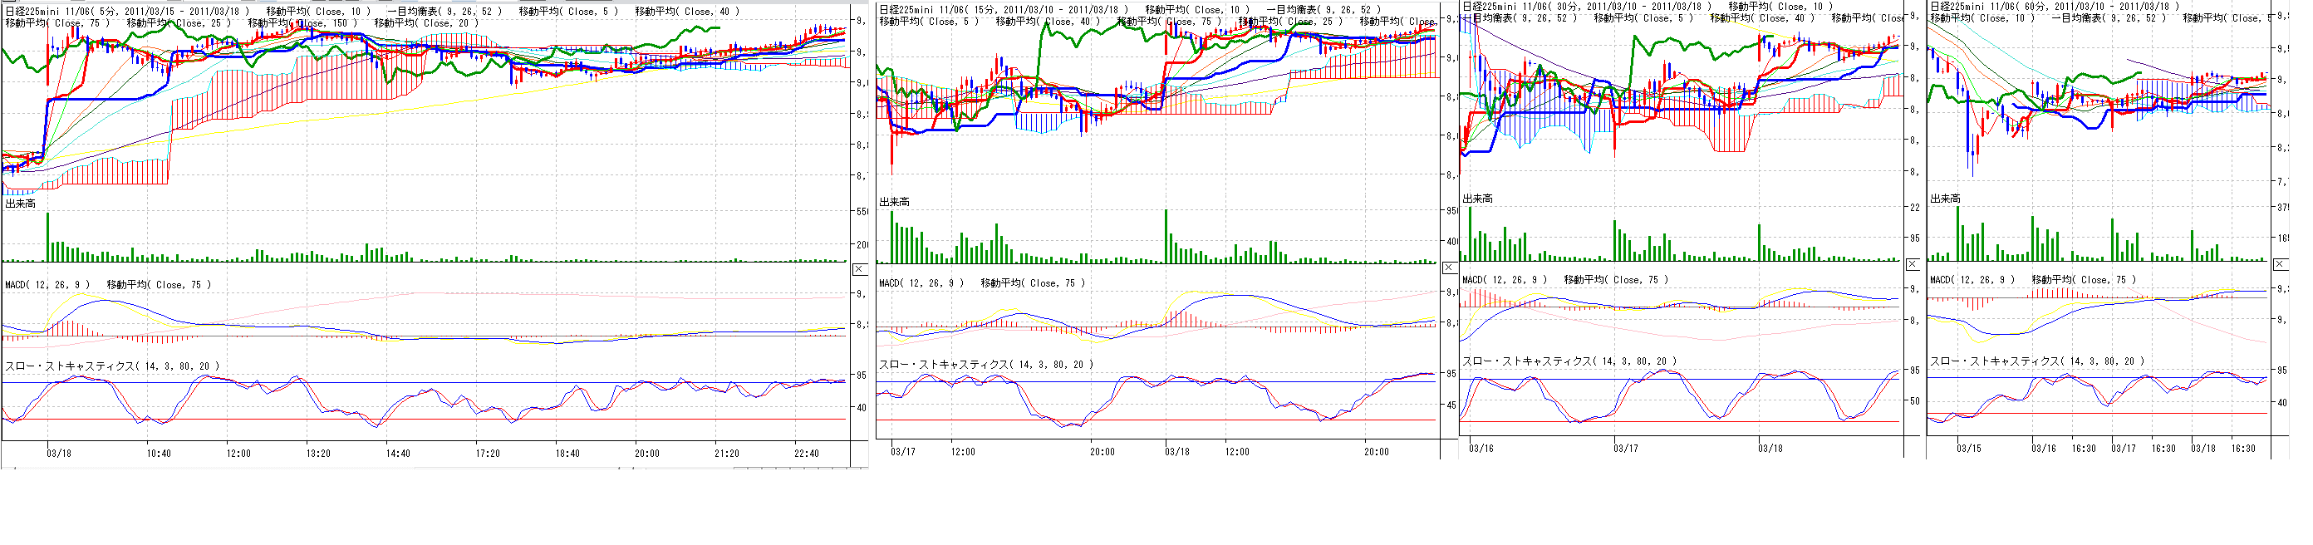Click the X icon on the 30分 chart
The width and height of the screenshot is (2313, 545).
[1913, 264]
